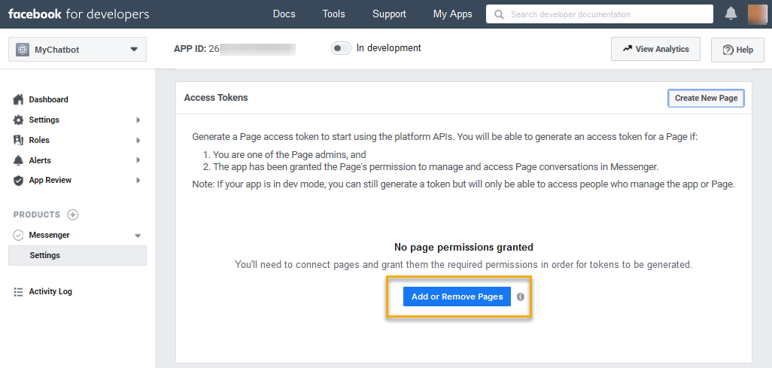Expand the Alerts submenu arrow
The image size is (772, 368).
138,160
